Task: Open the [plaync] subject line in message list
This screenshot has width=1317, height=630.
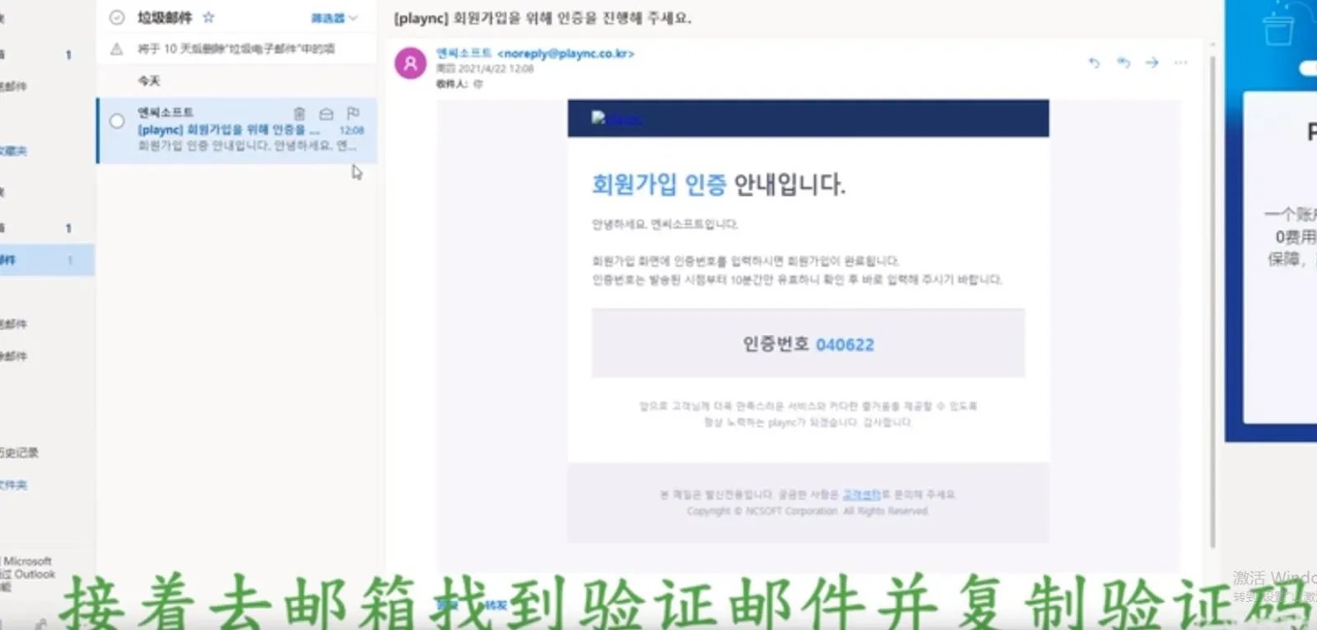Action: coord(228,130)
